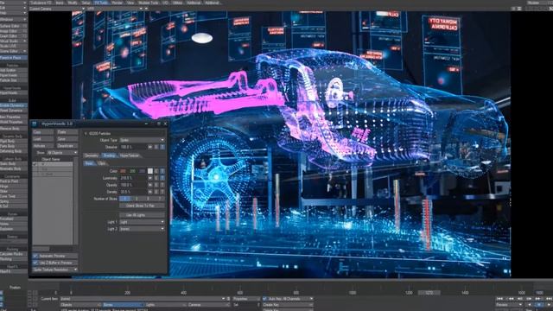Click the Dissolve mini-slider arrows
This screenshot has width=553, height=311.
150,147
